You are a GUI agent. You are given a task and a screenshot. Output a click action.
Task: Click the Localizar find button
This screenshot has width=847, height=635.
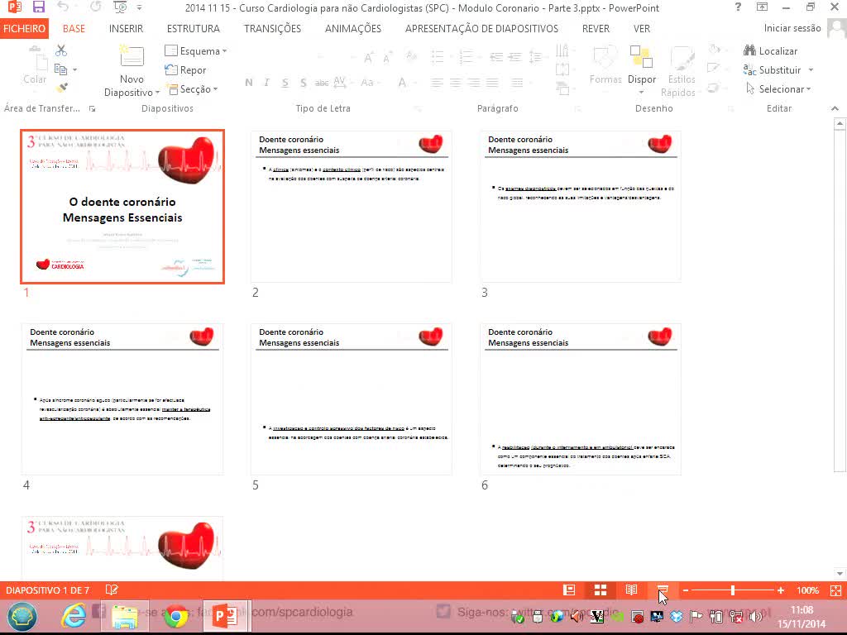click(771, 50)
